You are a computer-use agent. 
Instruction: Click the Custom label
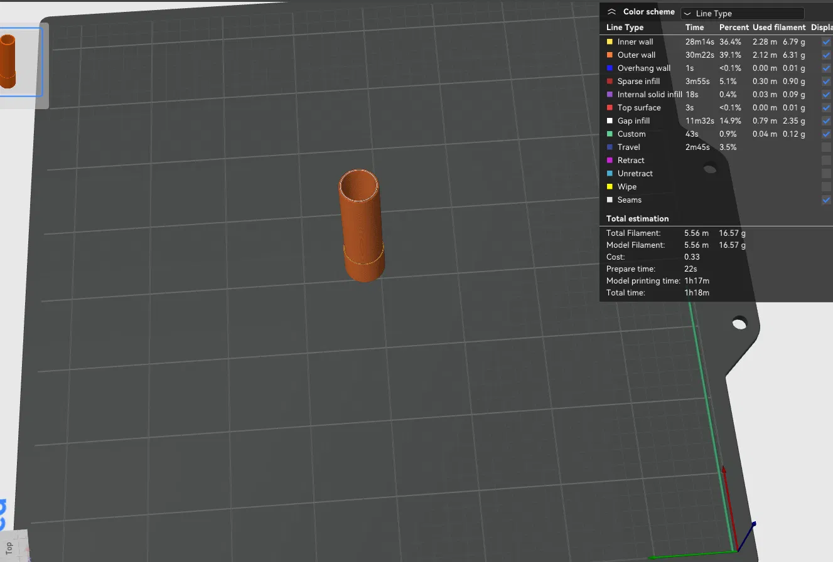(x=631, y=134)
